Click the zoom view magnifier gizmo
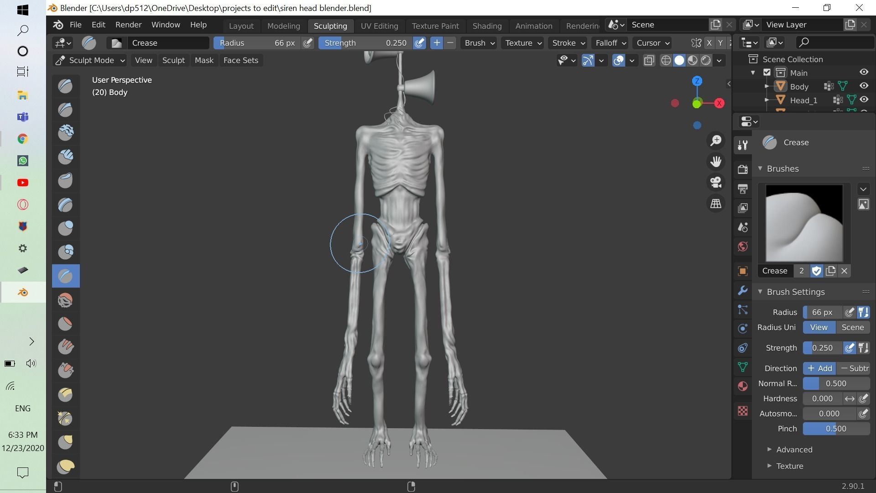The height and width of the screenshot is (493, 876). click(716, 141)
